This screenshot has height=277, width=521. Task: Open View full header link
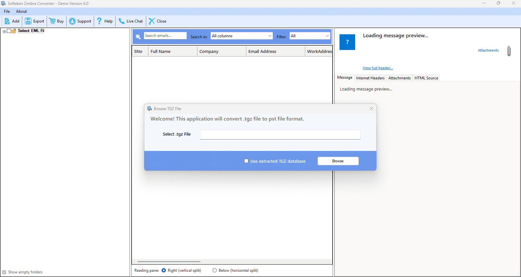(378, 68)
